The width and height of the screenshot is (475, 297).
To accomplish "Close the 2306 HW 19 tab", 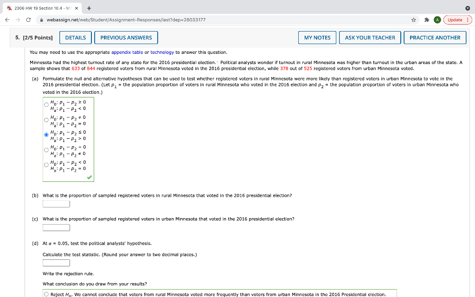I will 77,8.
